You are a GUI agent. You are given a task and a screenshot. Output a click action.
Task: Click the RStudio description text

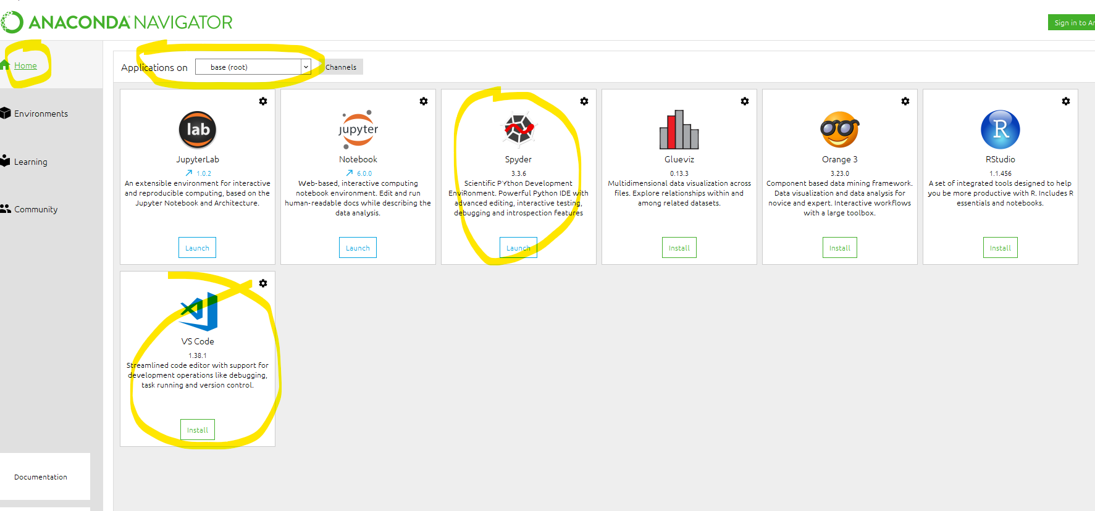pos(1001,193)
